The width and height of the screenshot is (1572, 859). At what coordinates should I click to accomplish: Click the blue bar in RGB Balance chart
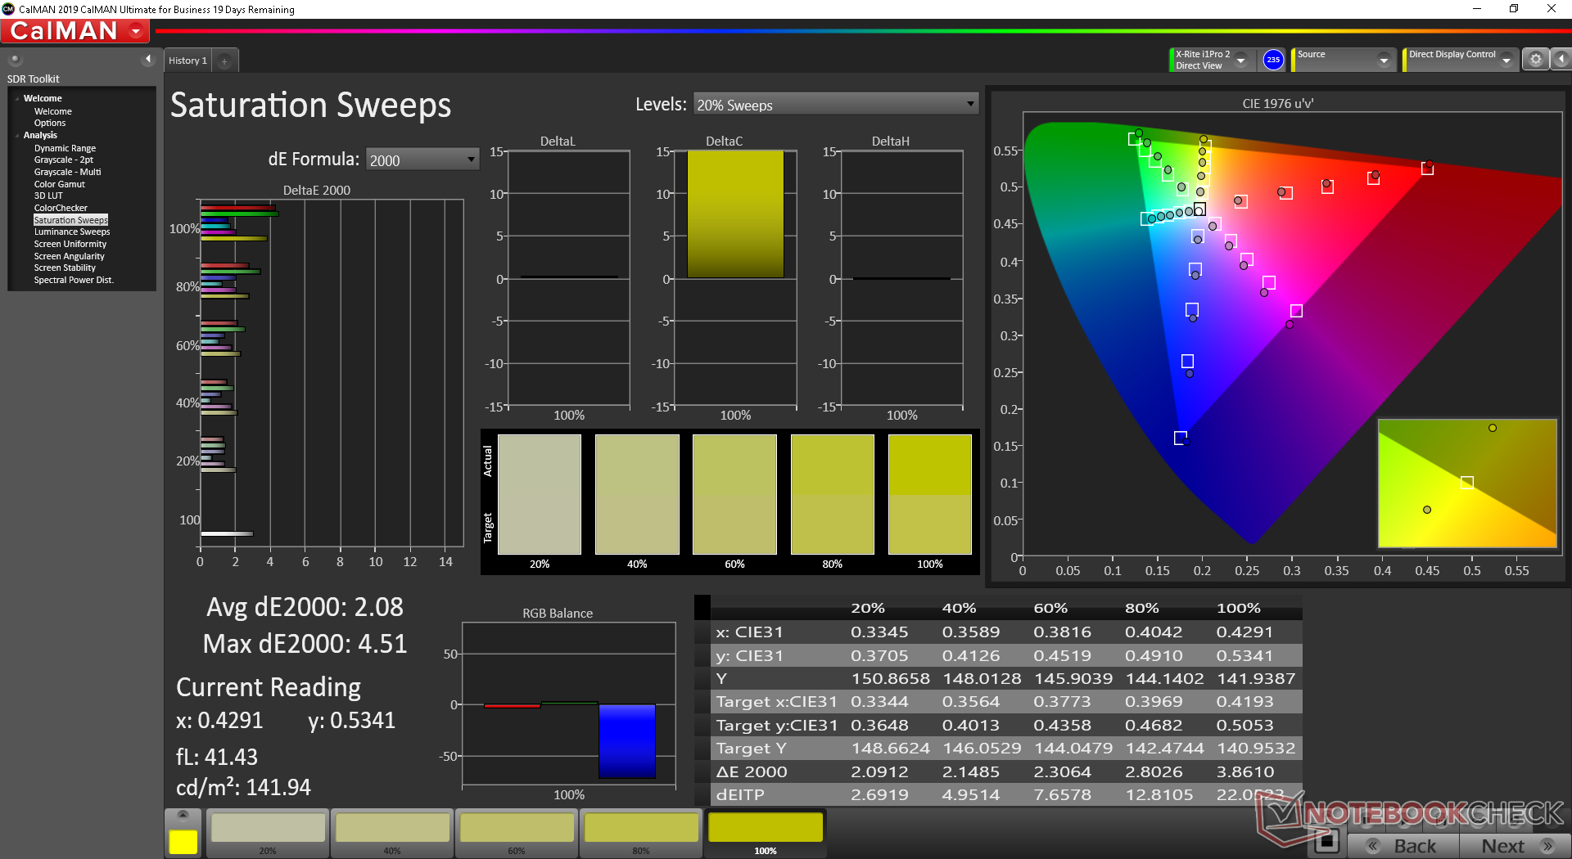[627, 740]
